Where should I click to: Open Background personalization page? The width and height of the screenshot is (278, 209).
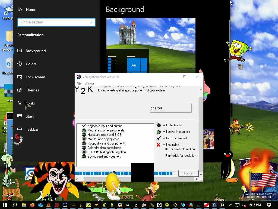click(31, 51)
